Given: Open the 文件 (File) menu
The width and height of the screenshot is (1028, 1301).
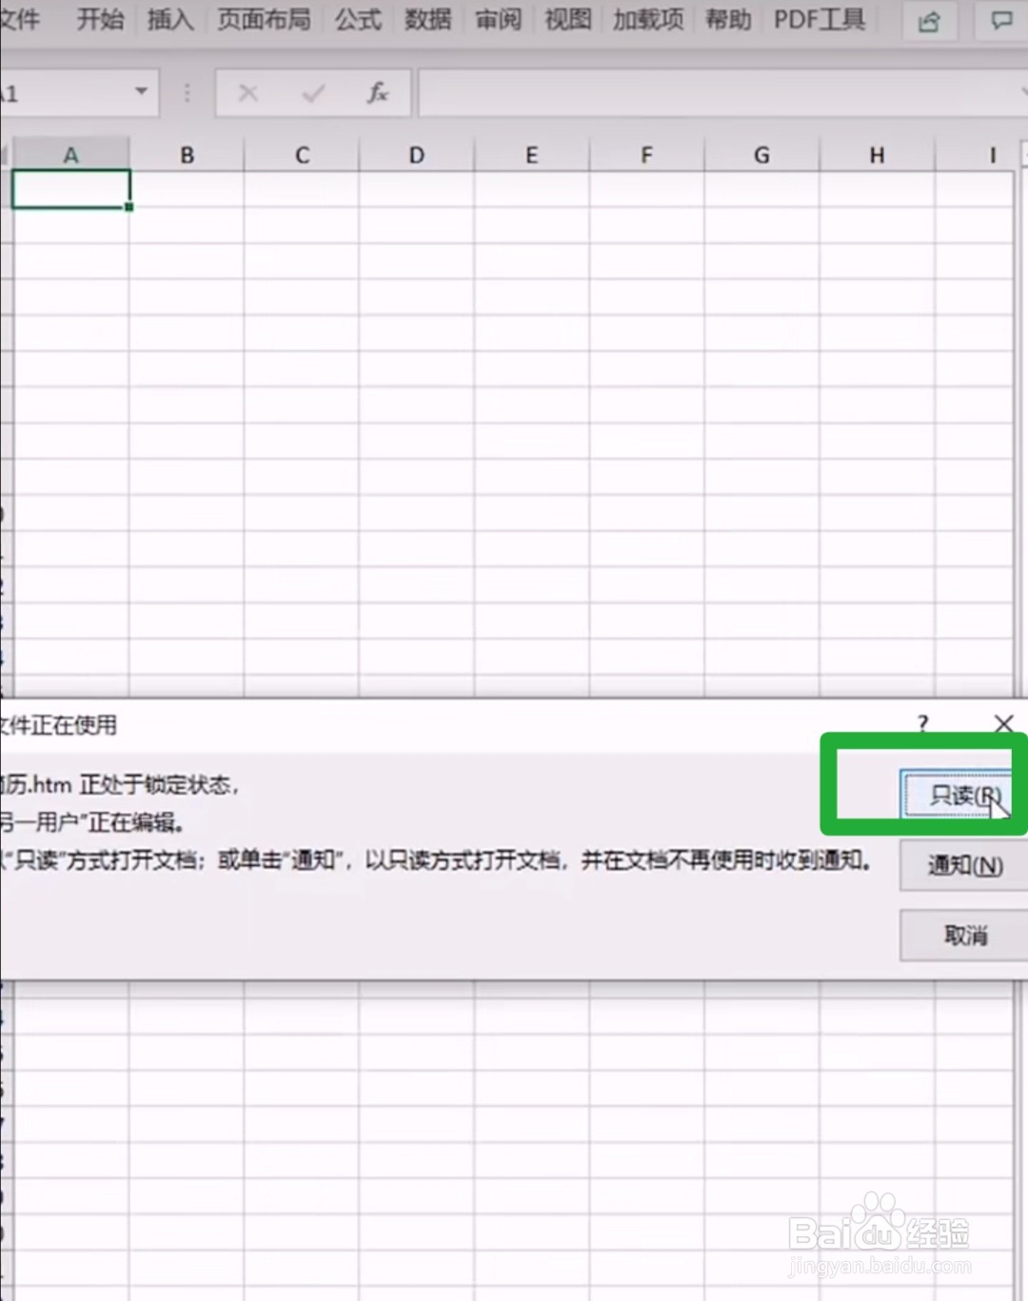Looking at the screenshot, I should pos(21,19).
